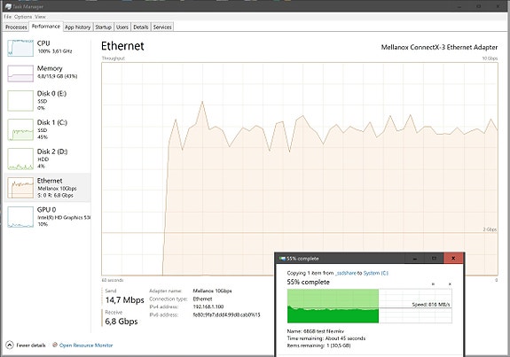Click the Task Manager title bar icon
This screenshot has width=510, height=357.
[8, 6]
